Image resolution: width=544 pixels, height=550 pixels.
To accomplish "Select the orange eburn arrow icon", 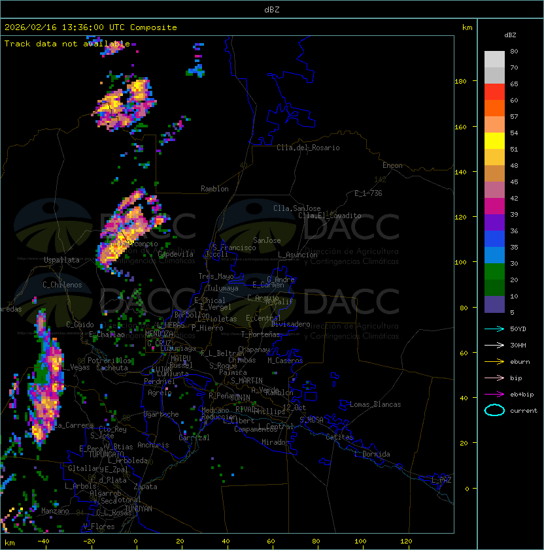I will pyautogui.click(x=494, y=362).
